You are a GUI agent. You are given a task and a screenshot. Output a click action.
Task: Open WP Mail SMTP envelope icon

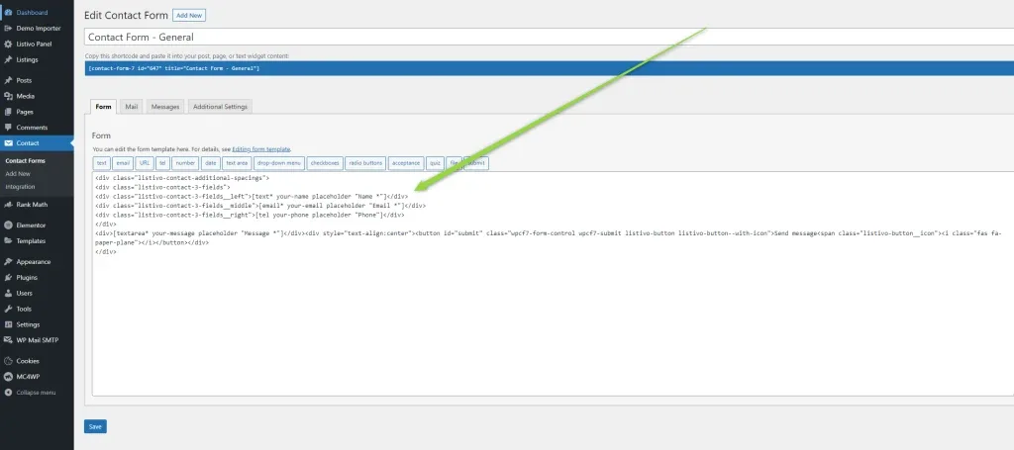pos(8,340)
